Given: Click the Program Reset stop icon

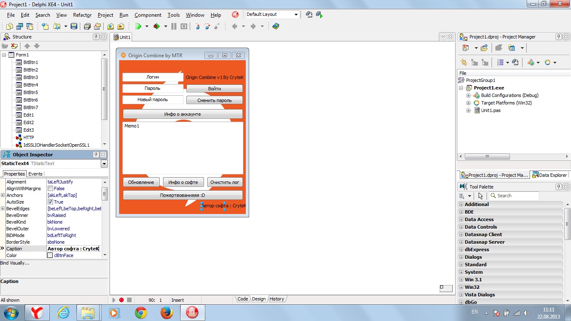Looking at the screenshot, I should [x=184, y=26].
